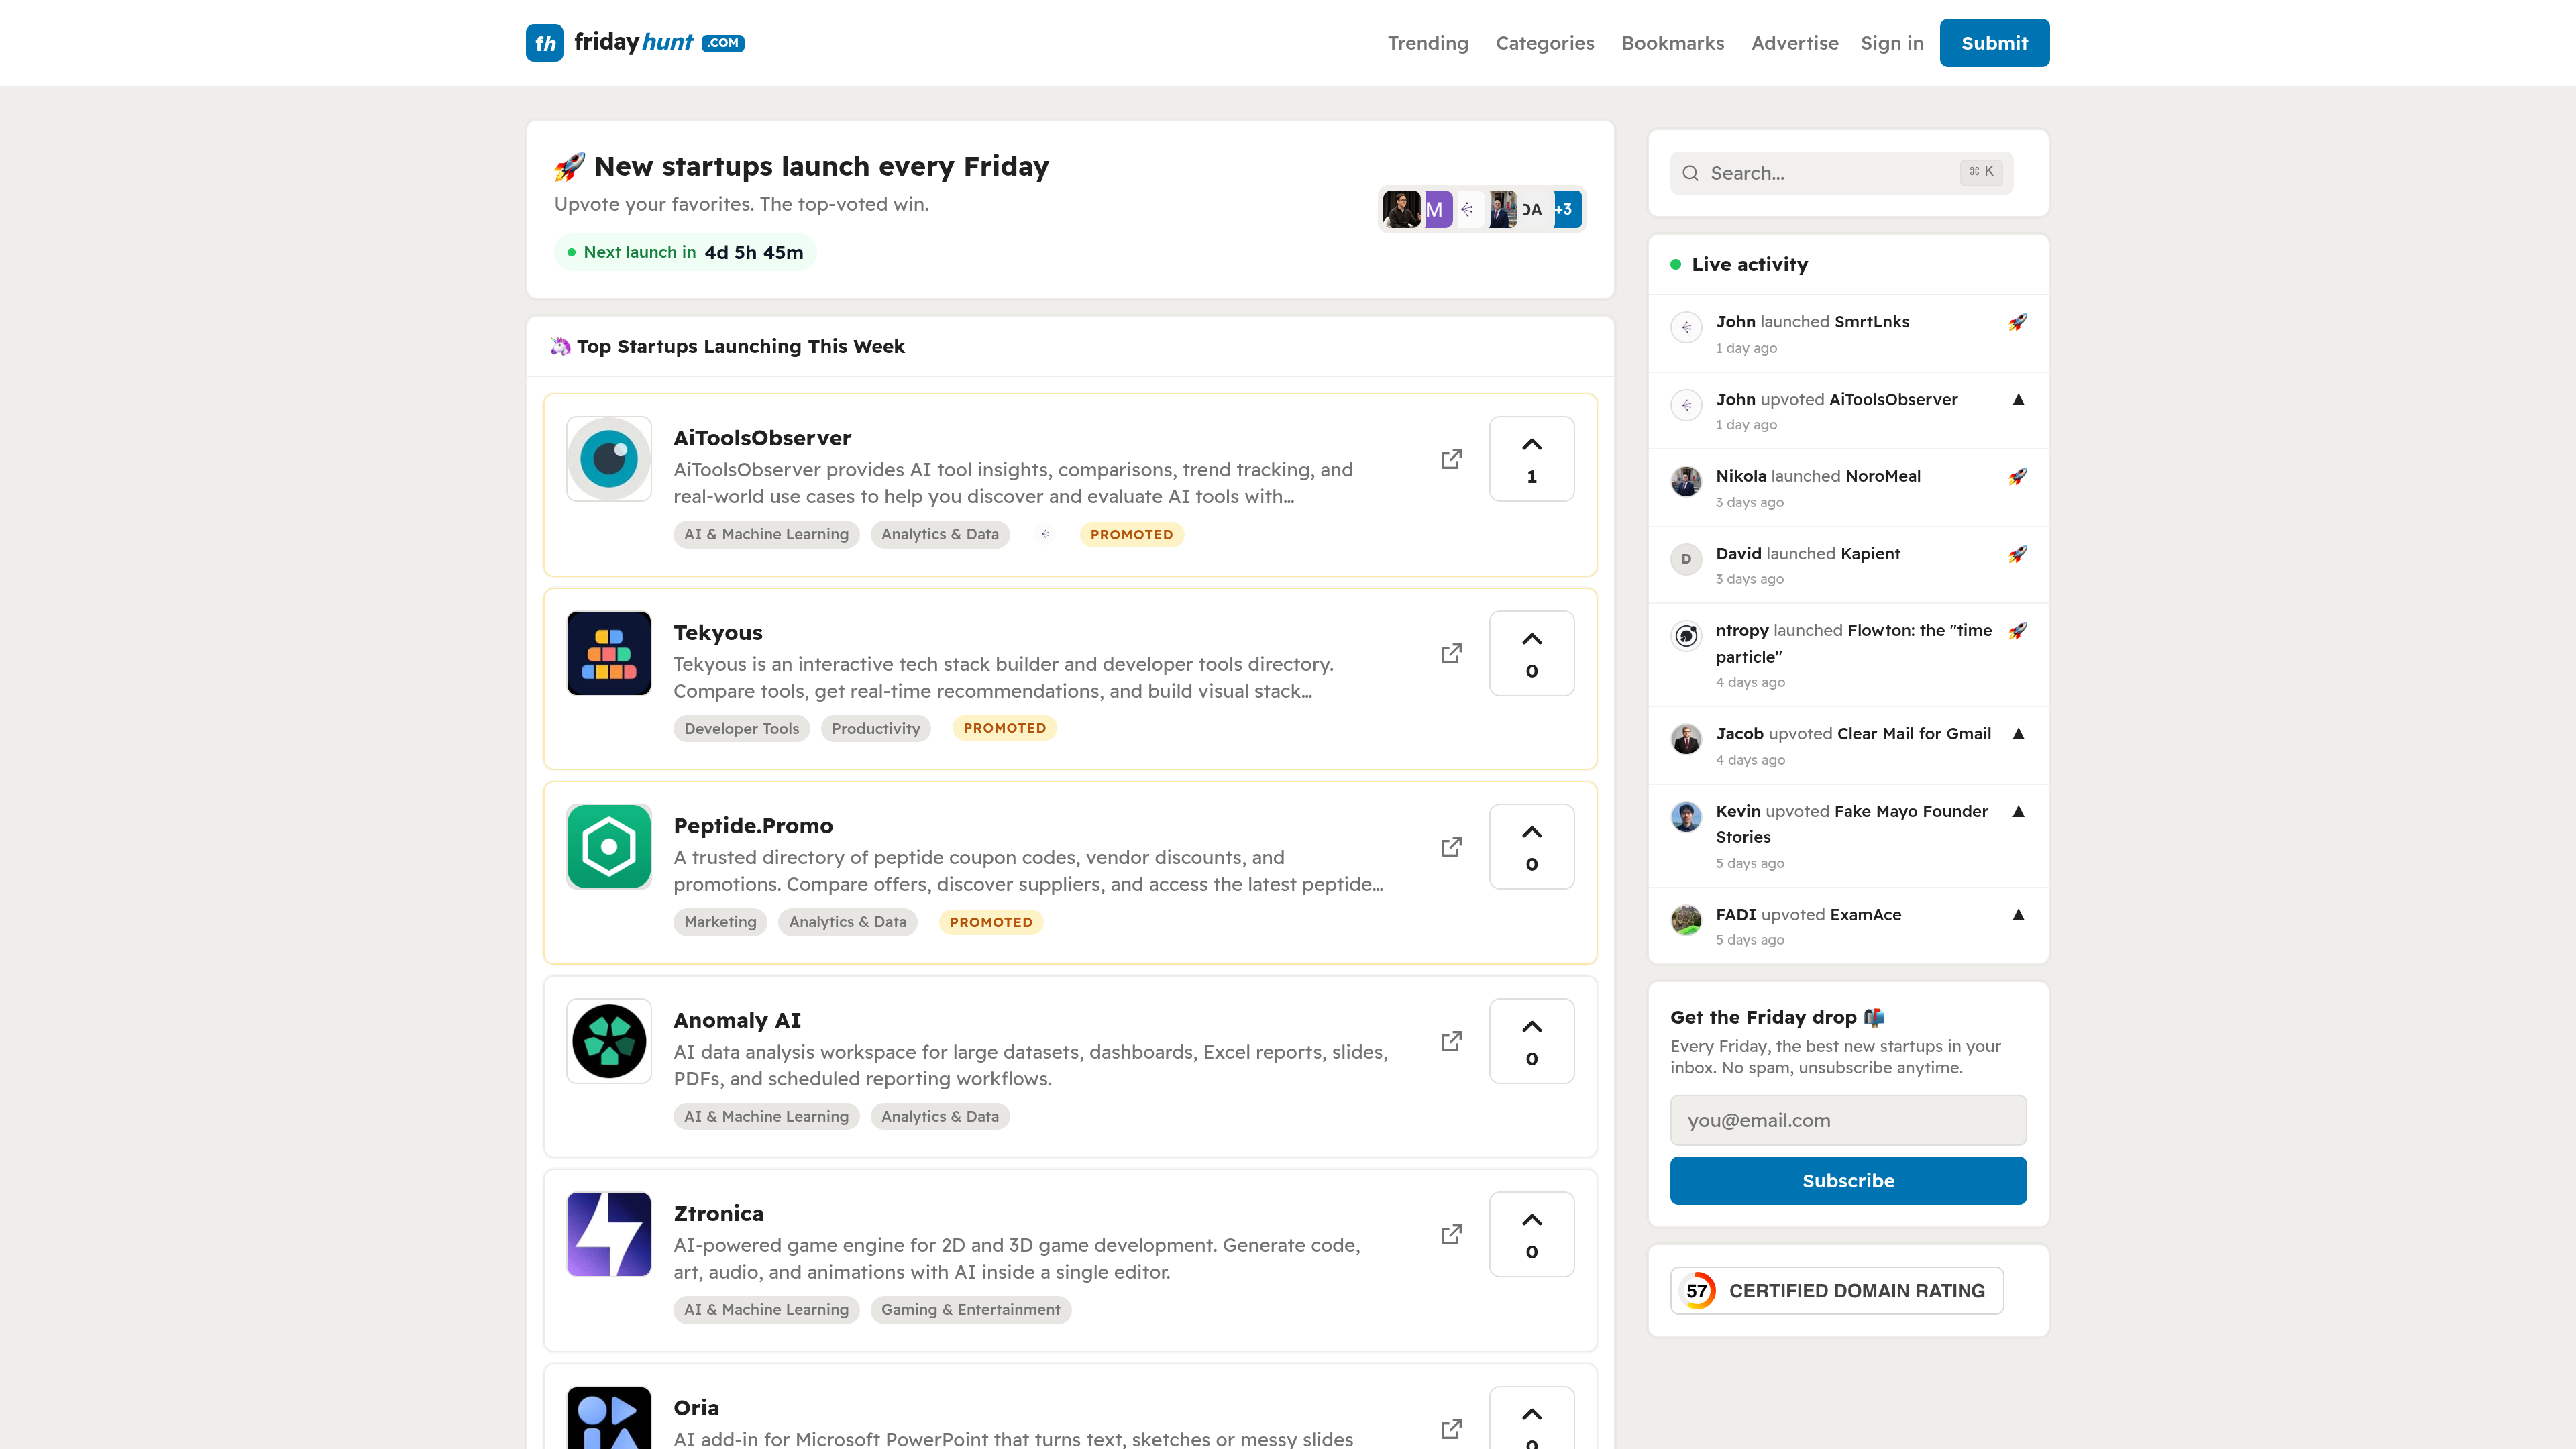Screen dimensions: 2576x1449
Task: Click the Submit button
Action: (x=1994, y=43)
